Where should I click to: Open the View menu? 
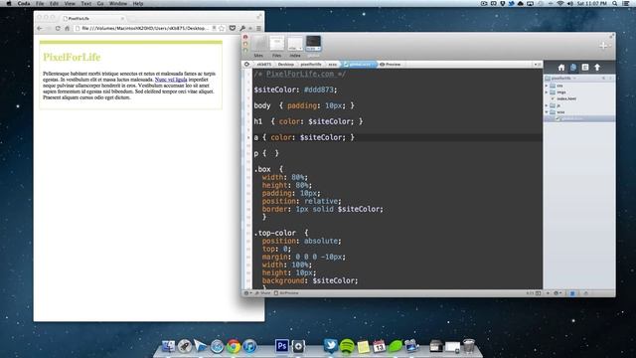pyautogui.click(x=70, y=4)
